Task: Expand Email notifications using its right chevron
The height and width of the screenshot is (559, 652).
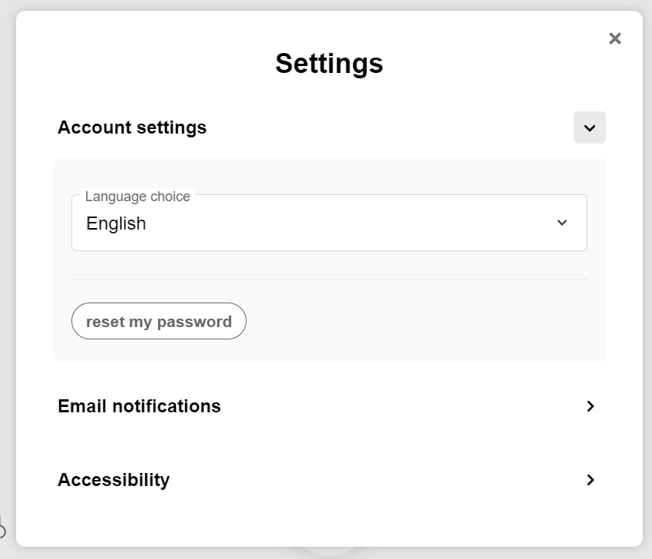Action: pyautogui.click(x=590, y=406)
